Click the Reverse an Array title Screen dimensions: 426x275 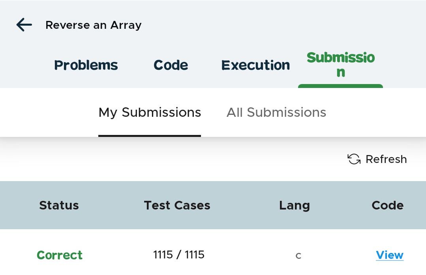pyautogui.click(x=94, y=25)
